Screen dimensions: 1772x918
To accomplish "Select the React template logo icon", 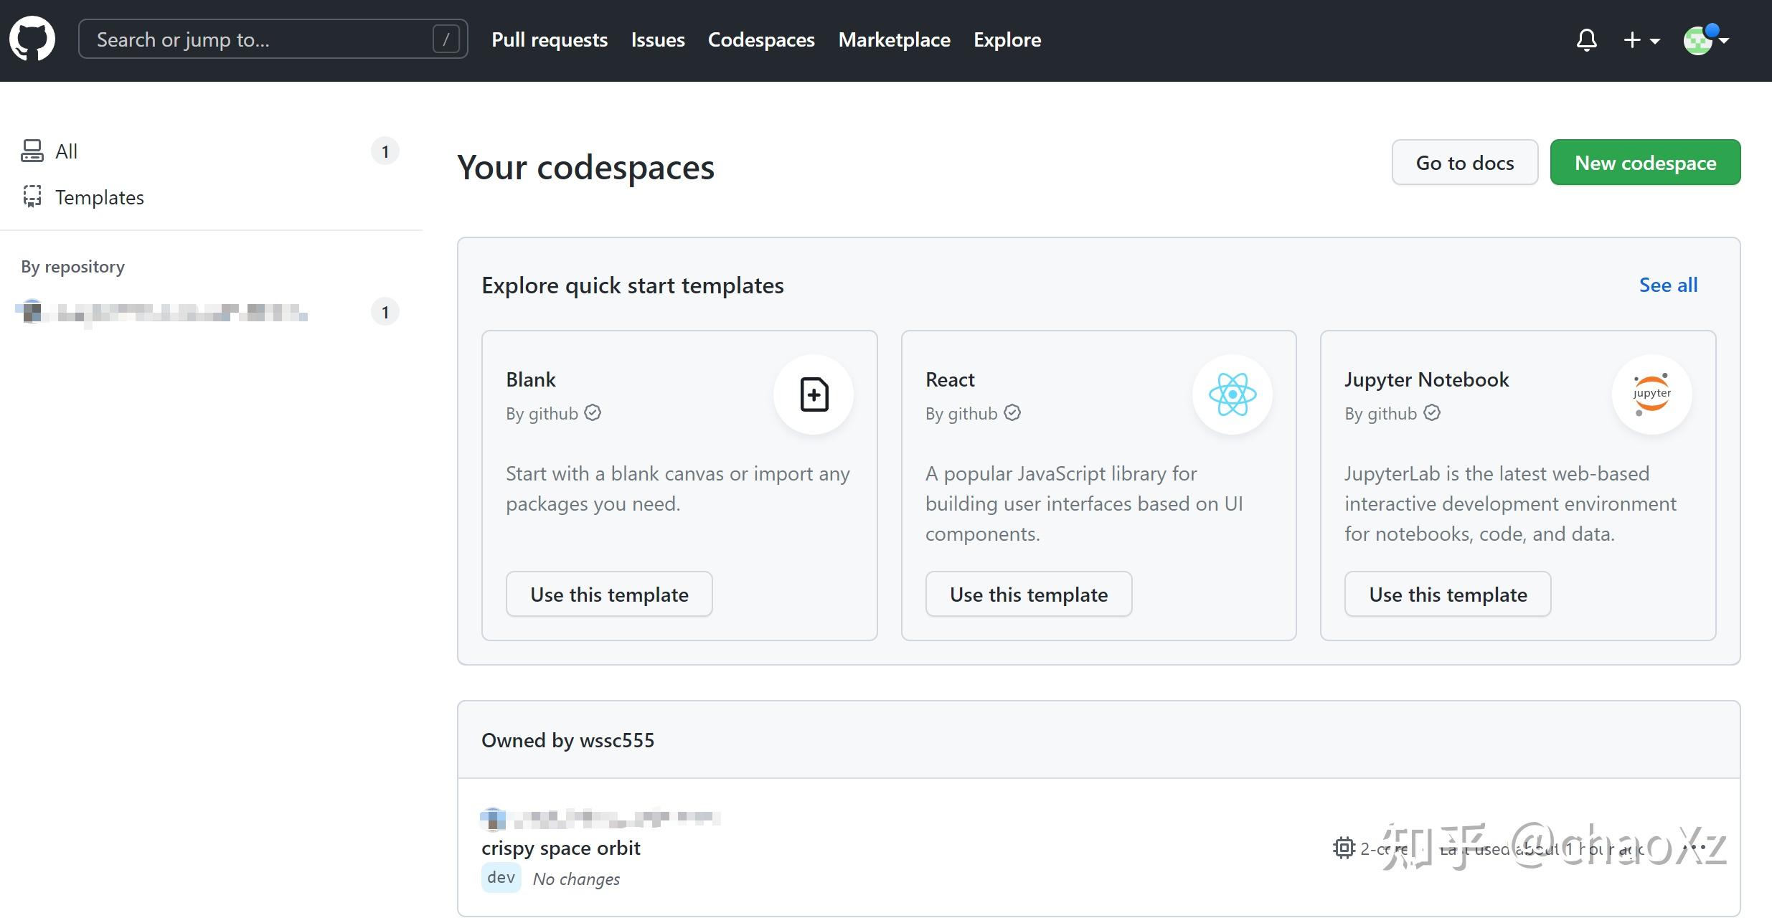I will click(1231, 394).
